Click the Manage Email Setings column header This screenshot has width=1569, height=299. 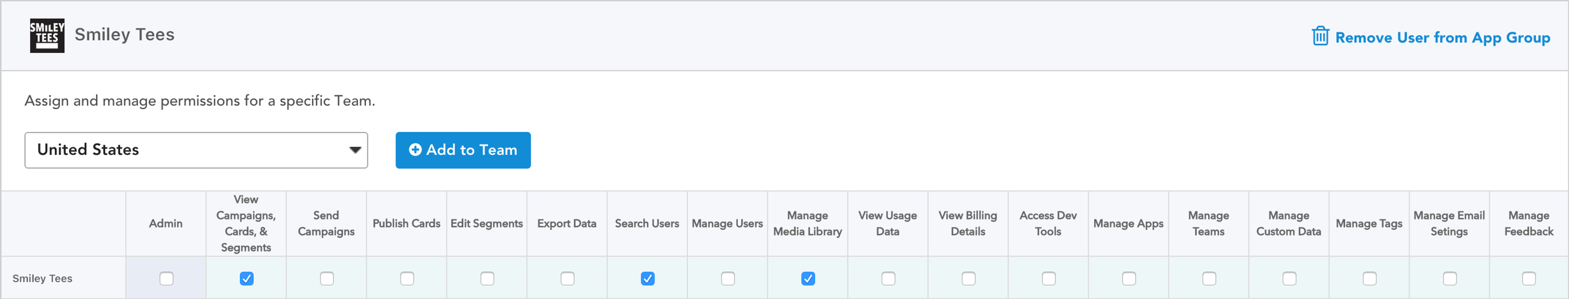(x=1449, y=223)
